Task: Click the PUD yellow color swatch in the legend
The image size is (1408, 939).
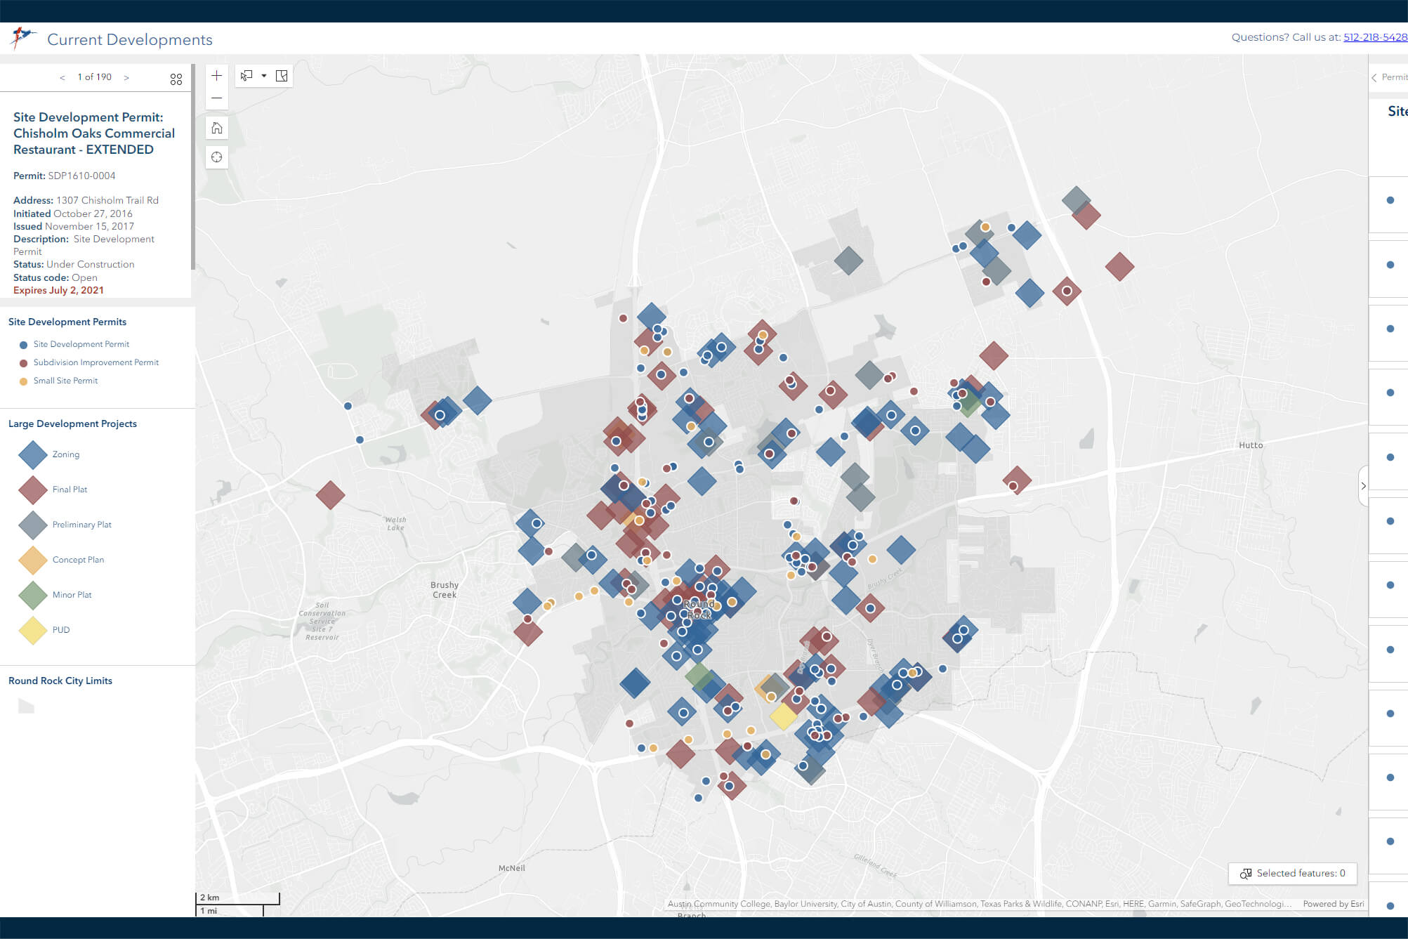Action: [x=32, y=630]
